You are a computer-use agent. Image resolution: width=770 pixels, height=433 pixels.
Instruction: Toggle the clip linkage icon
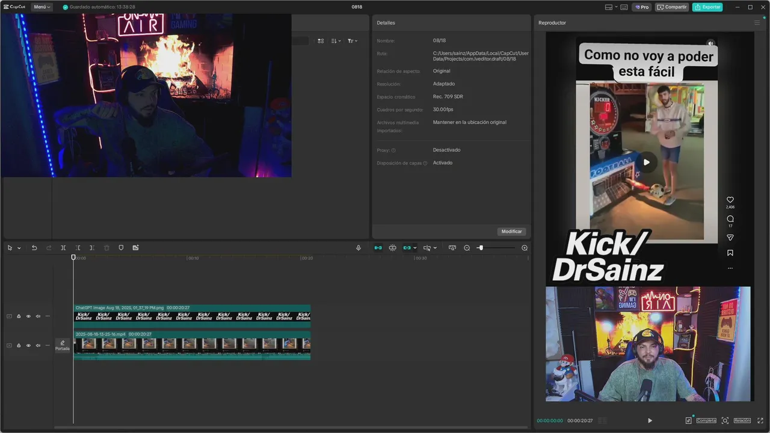407,248
